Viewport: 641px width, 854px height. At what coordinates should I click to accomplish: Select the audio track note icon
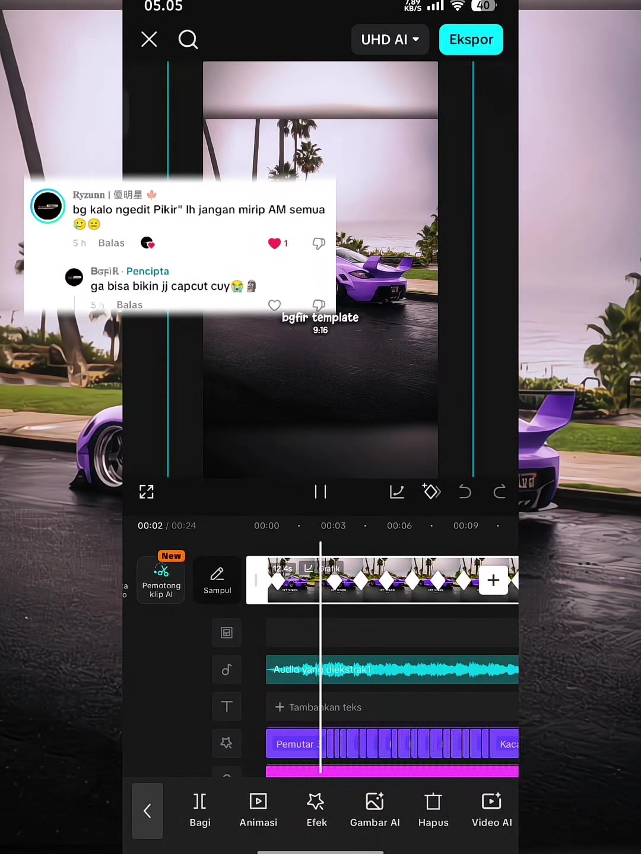[227, 670]
